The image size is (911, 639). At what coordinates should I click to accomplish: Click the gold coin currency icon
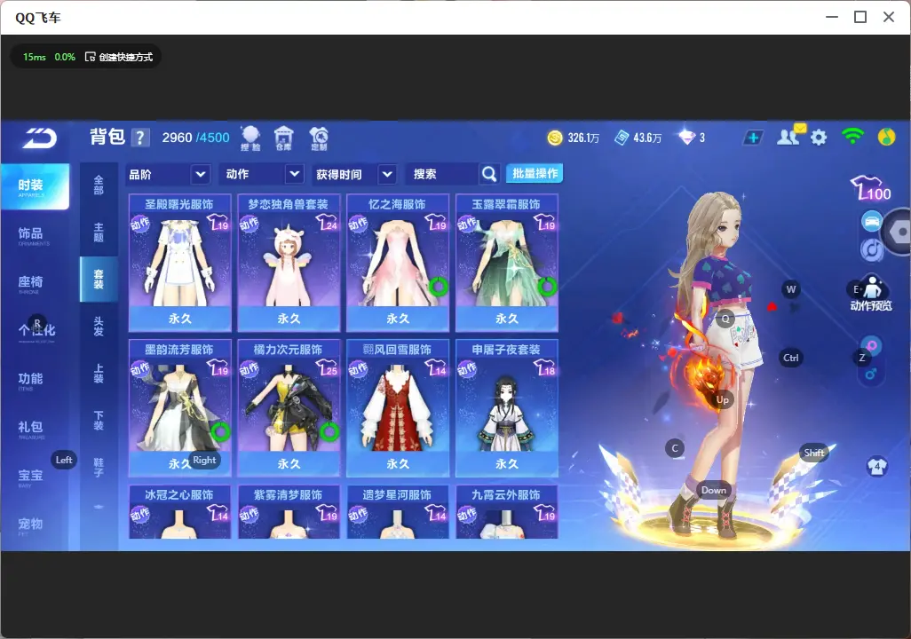click(x=555, y=138)
